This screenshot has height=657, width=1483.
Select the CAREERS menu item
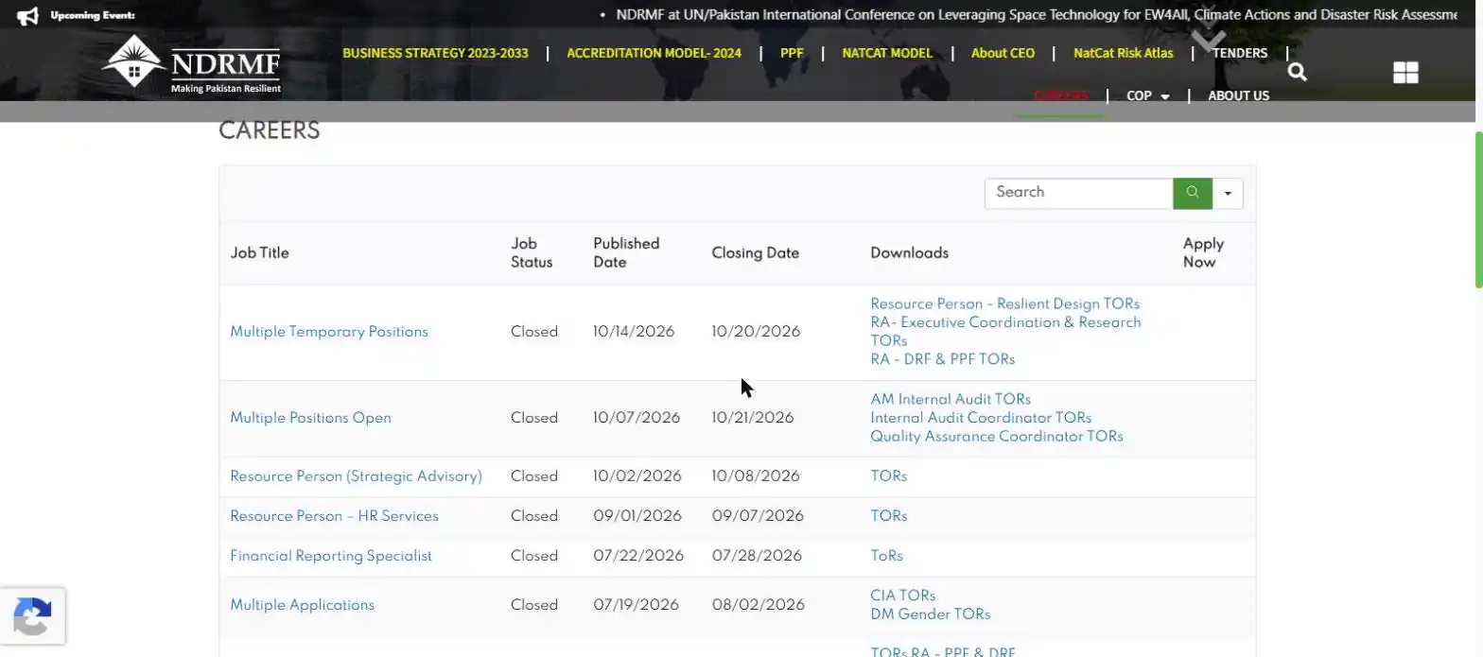tap(1060, 95)
